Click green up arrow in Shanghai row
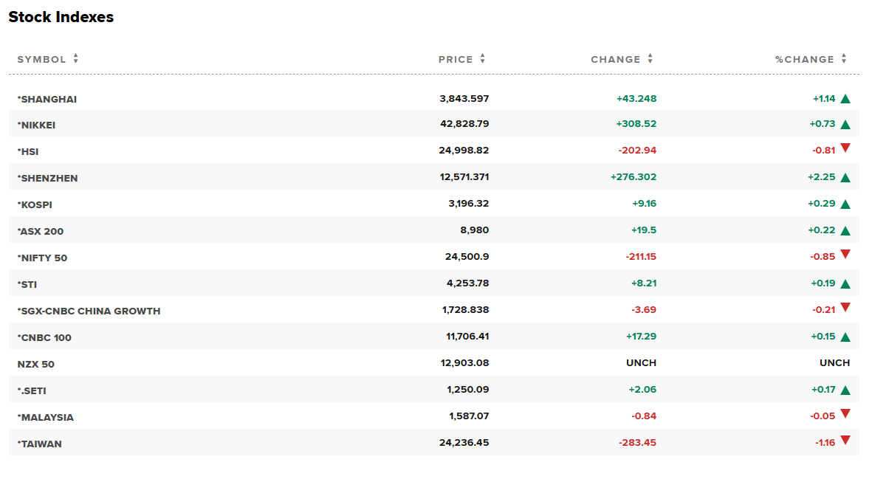872x482 pixels. [845, 99]
